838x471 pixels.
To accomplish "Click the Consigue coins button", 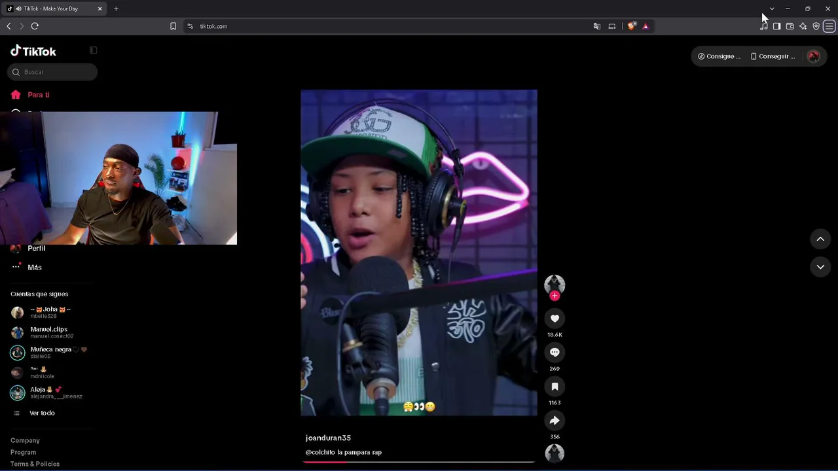I will click(719, 56).
